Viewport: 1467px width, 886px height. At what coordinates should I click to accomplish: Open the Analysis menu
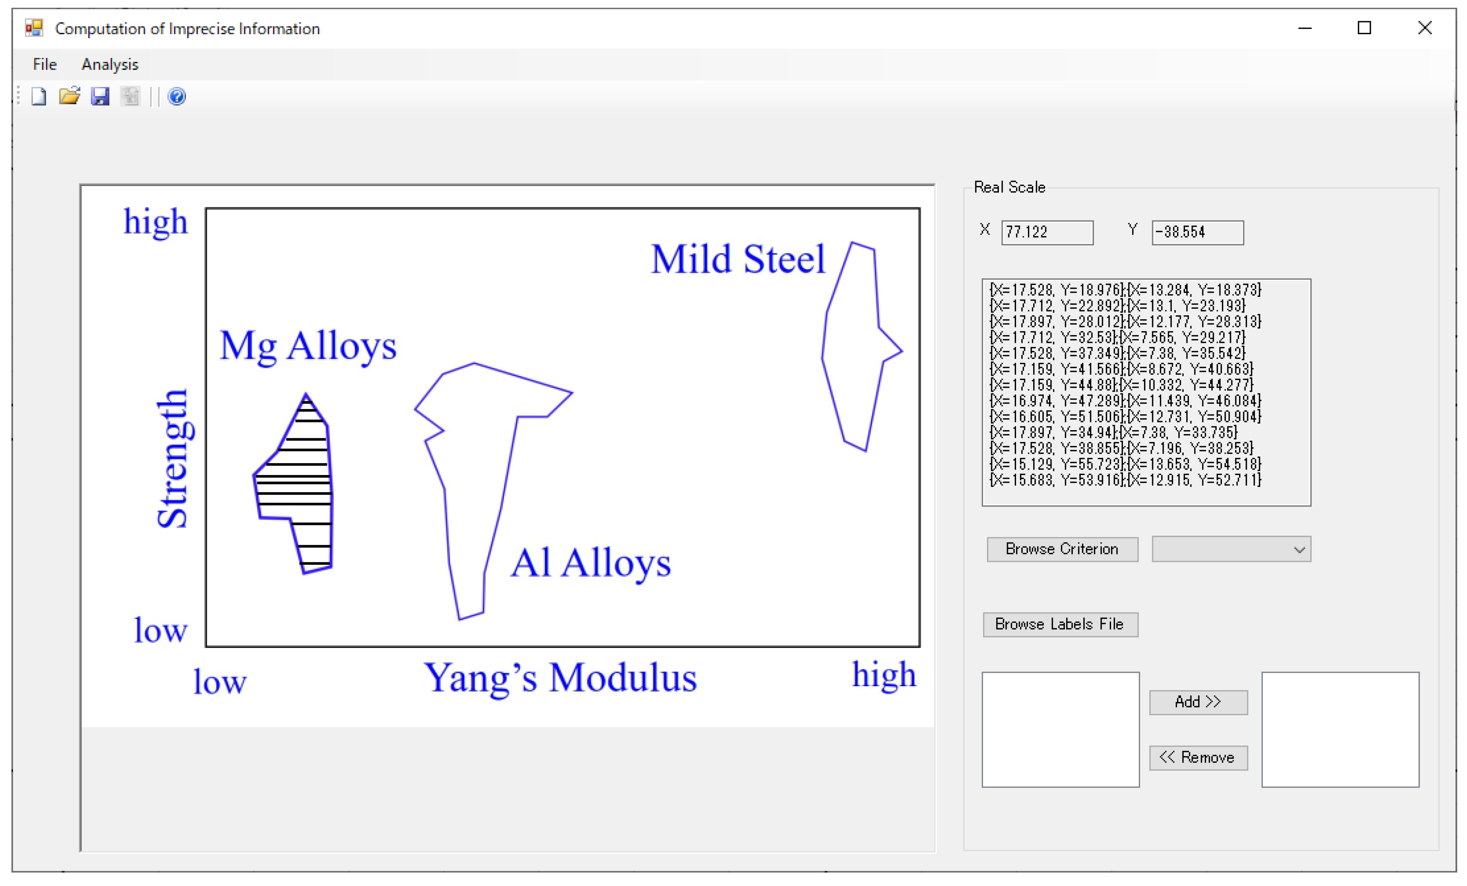110,64
